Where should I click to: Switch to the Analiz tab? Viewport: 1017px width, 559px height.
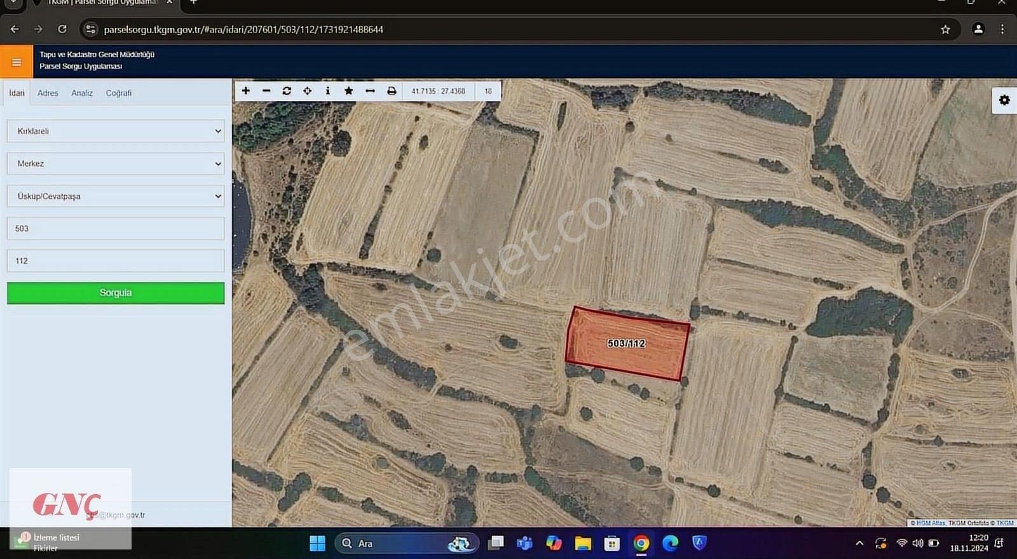click(82, 93)
